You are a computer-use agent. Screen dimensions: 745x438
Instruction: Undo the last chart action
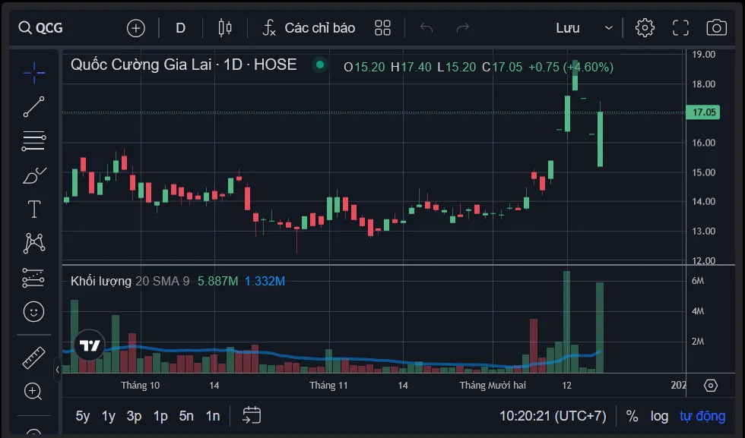pyautogui.click(x=426, y=28)
